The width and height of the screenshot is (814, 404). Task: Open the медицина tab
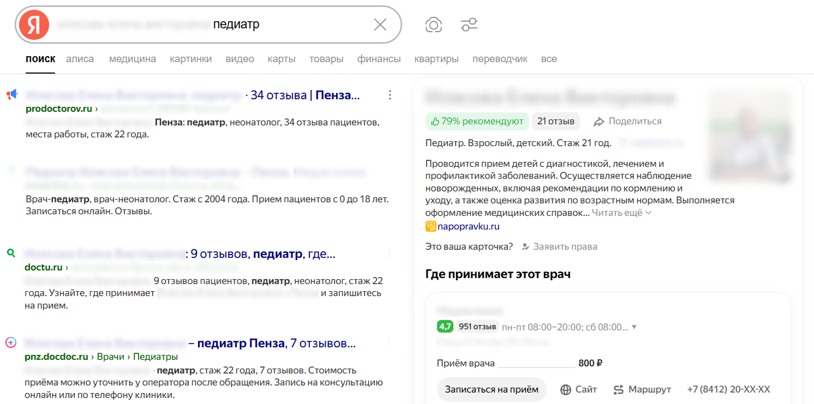[133, 59]
